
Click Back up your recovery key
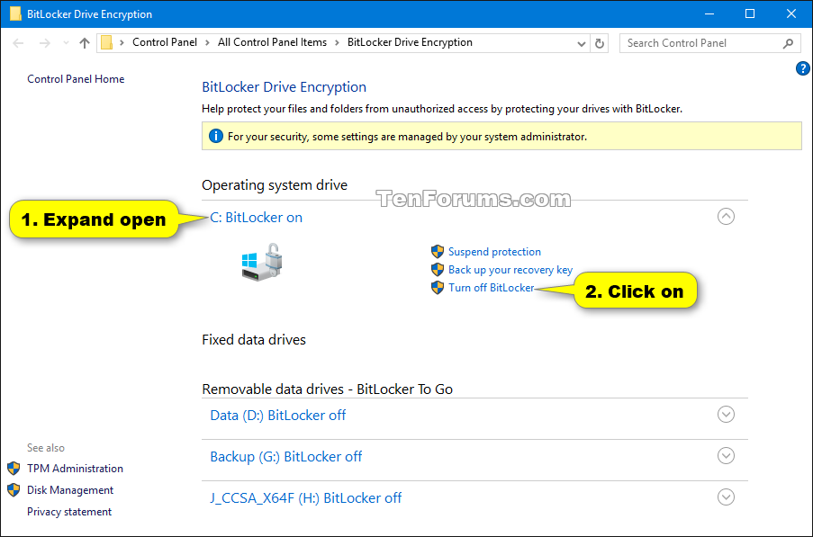point(510,270)
